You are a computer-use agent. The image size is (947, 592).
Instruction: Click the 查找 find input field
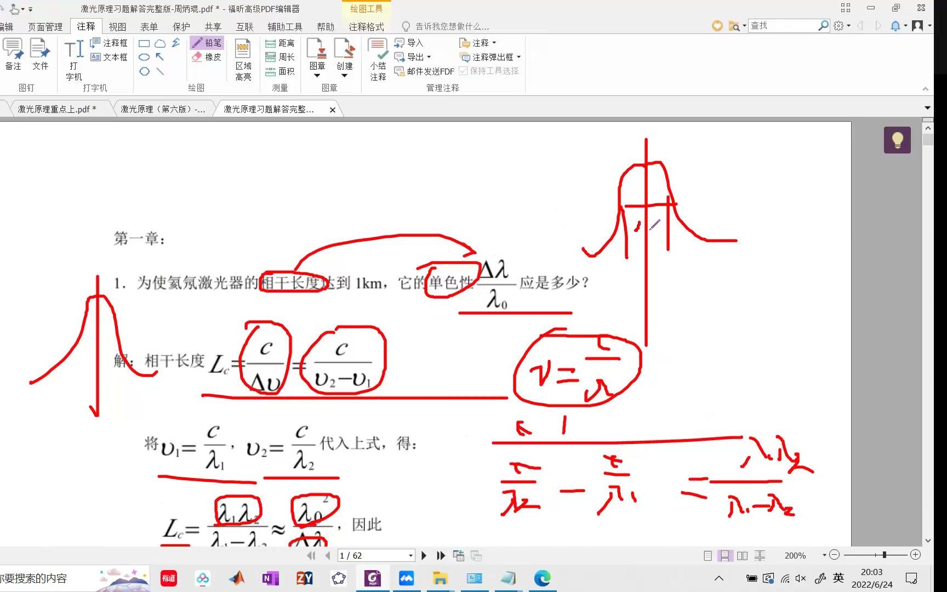click(784, 25)
